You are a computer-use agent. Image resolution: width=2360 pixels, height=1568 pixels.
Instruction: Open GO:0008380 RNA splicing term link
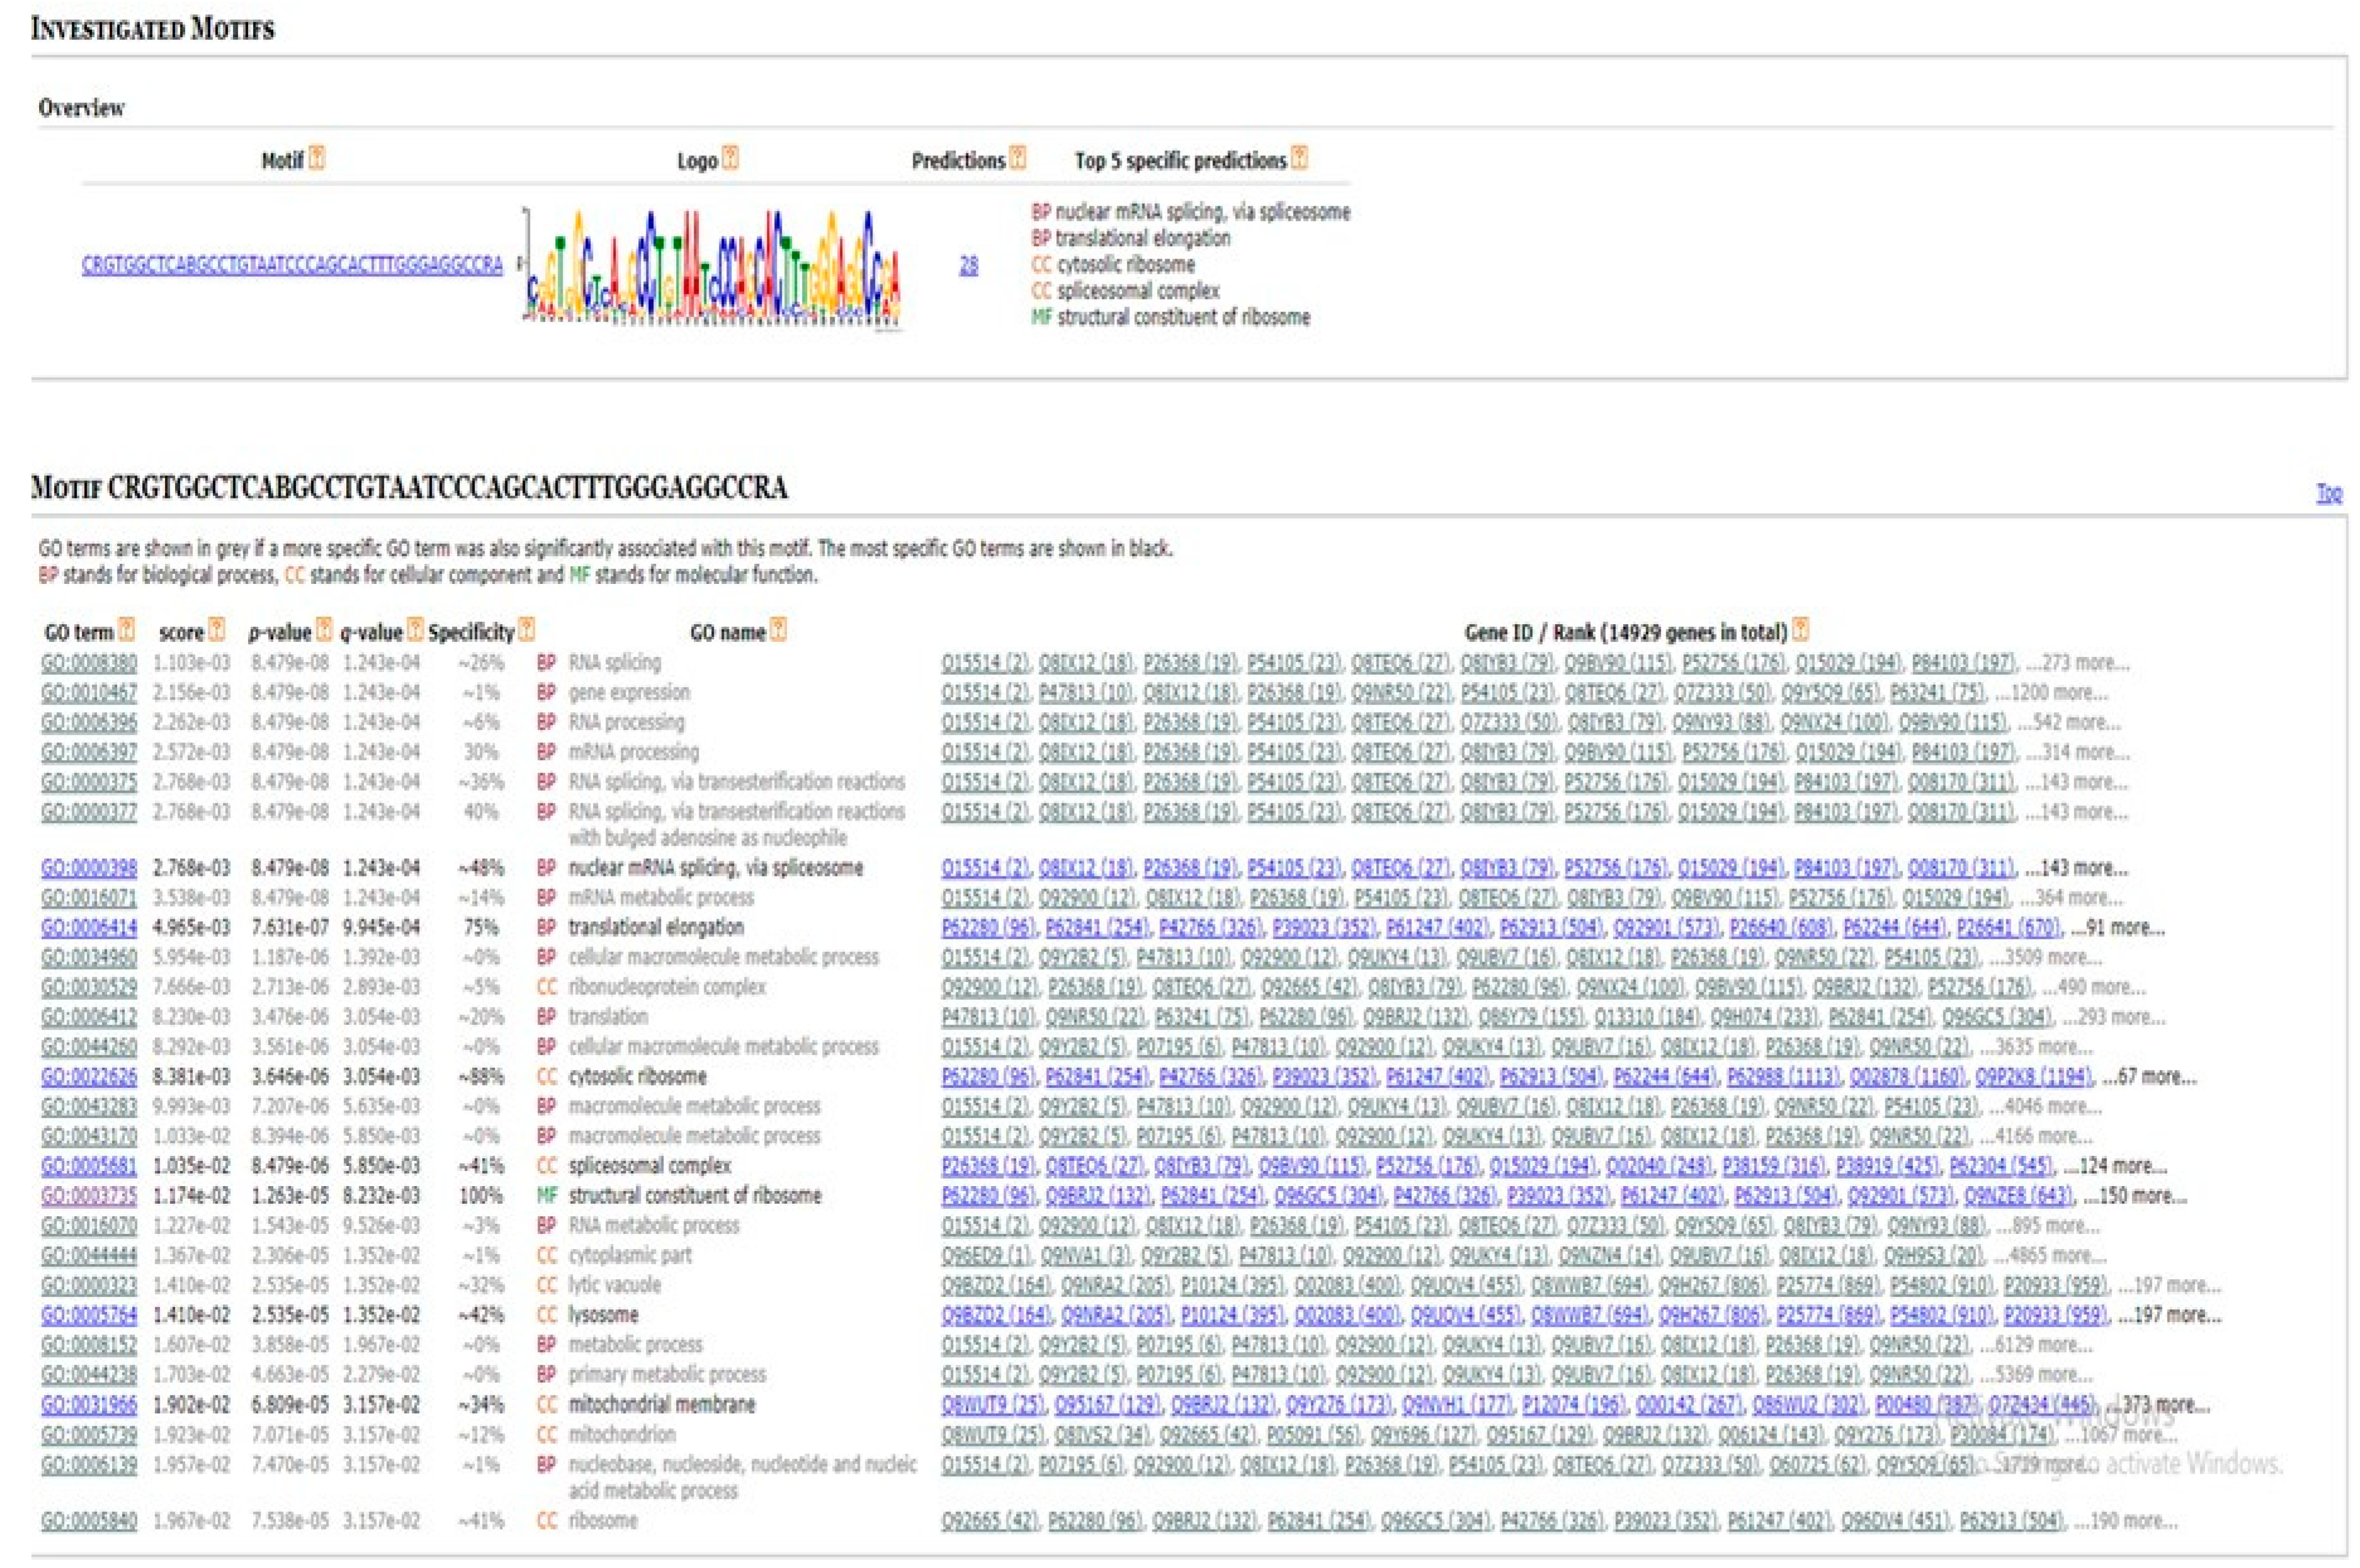(89, 663)
